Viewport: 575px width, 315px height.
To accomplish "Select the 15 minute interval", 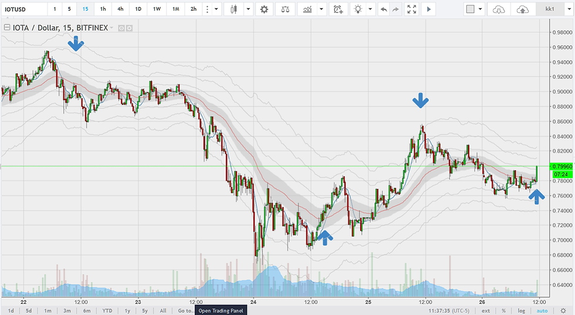I will coord(85,9).
